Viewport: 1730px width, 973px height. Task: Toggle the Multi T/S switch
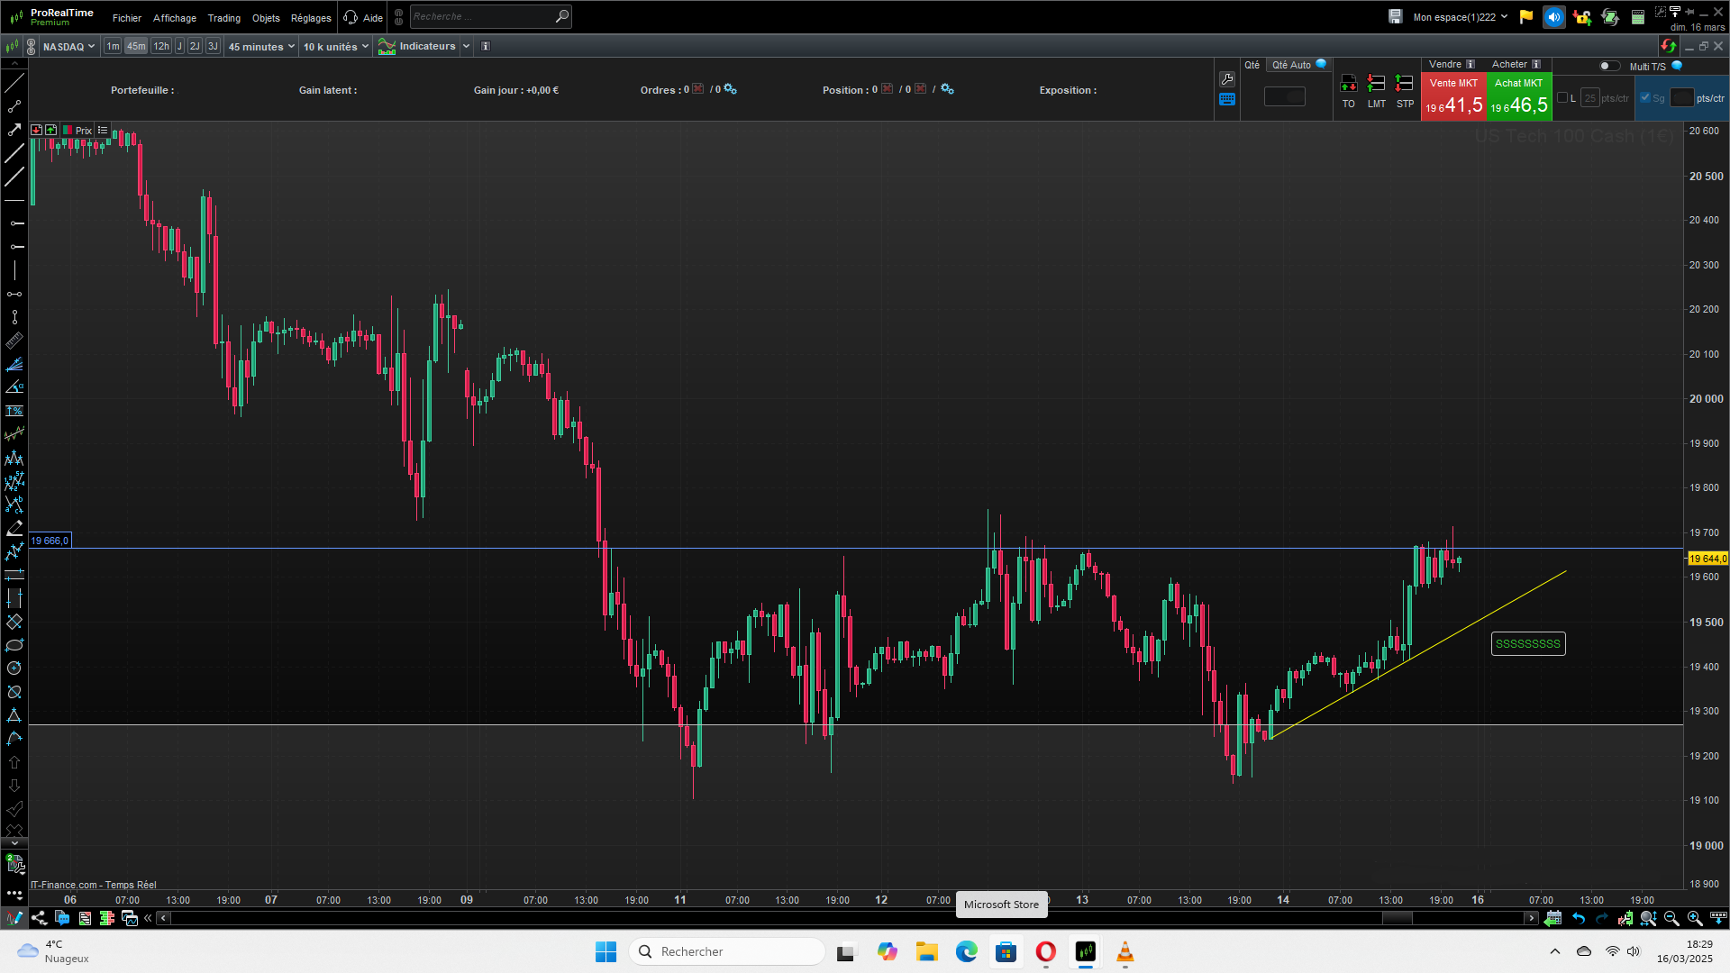(1609, 66)
